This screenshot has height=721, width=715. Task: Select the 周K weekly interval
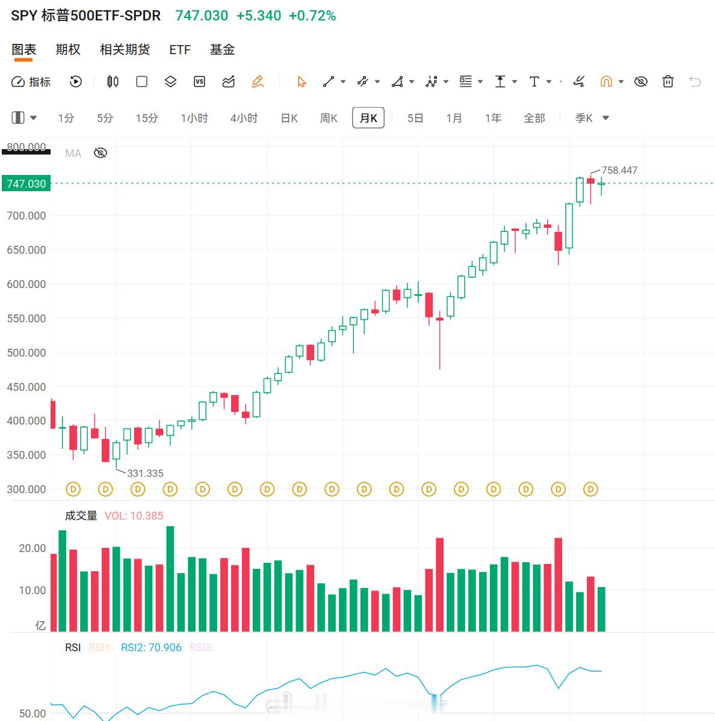point(329,118)
